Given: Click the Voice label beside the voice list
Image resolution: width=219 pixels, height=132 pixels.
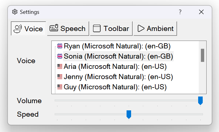Looking at the screenshot, I should (26, 61).
